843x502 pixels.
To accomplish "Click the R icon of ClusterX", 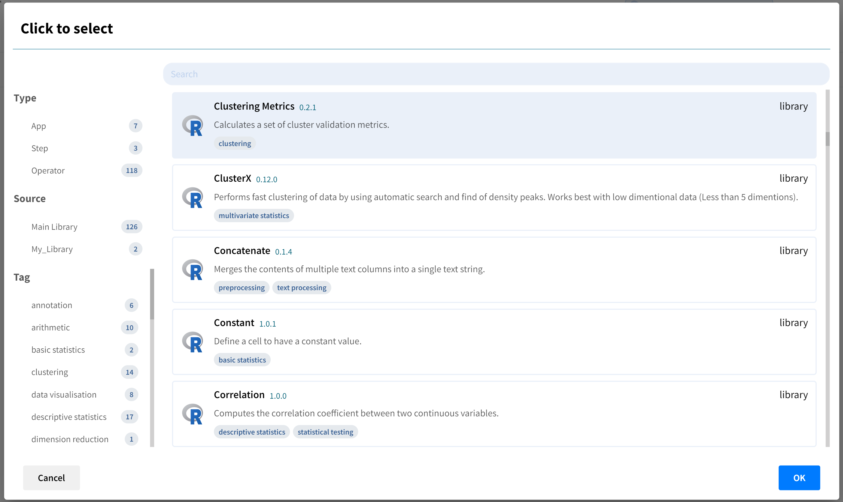I will tap(192, 197).
